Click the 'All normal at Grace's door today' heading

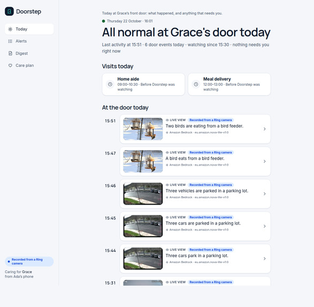point(186,32)
